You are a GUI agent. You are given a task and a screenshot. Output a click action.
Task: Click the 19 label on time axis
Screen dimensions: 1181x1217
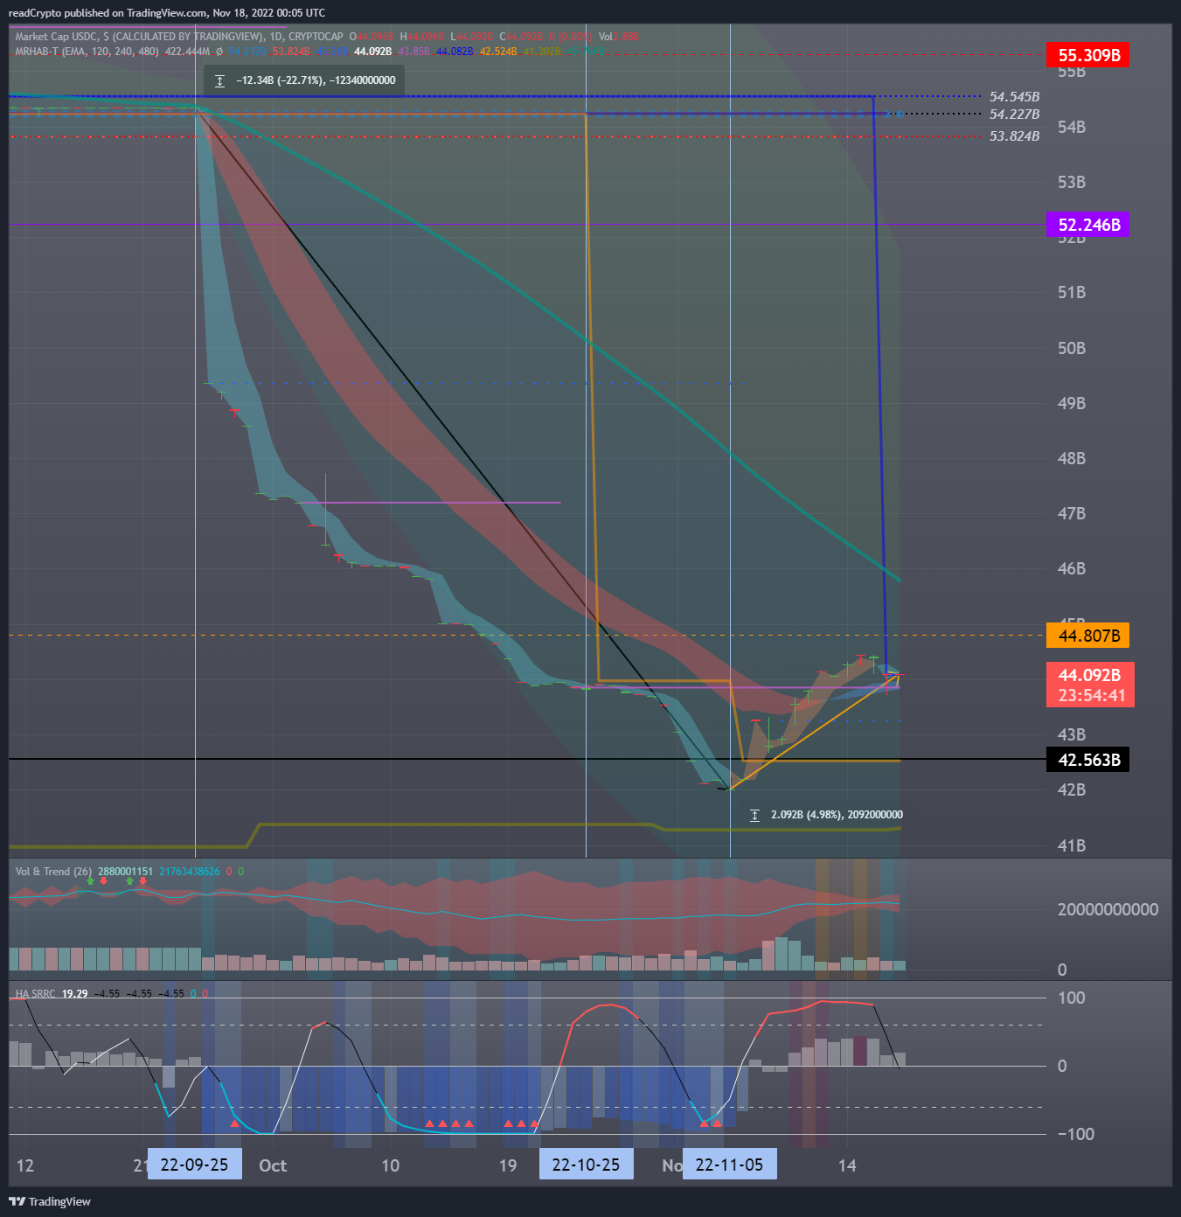[508, 1165]
